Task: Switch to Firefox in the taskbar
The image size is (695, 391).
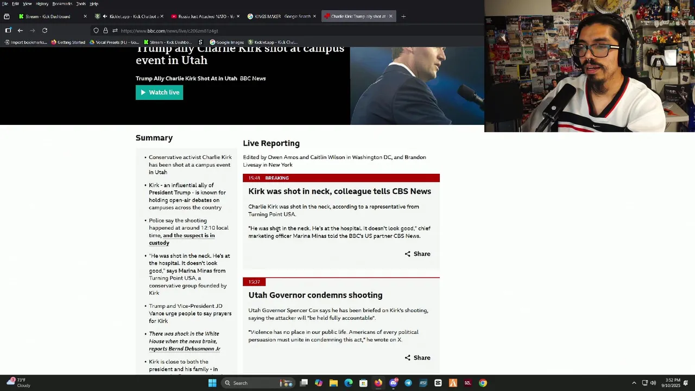Action: coord(378,383)
